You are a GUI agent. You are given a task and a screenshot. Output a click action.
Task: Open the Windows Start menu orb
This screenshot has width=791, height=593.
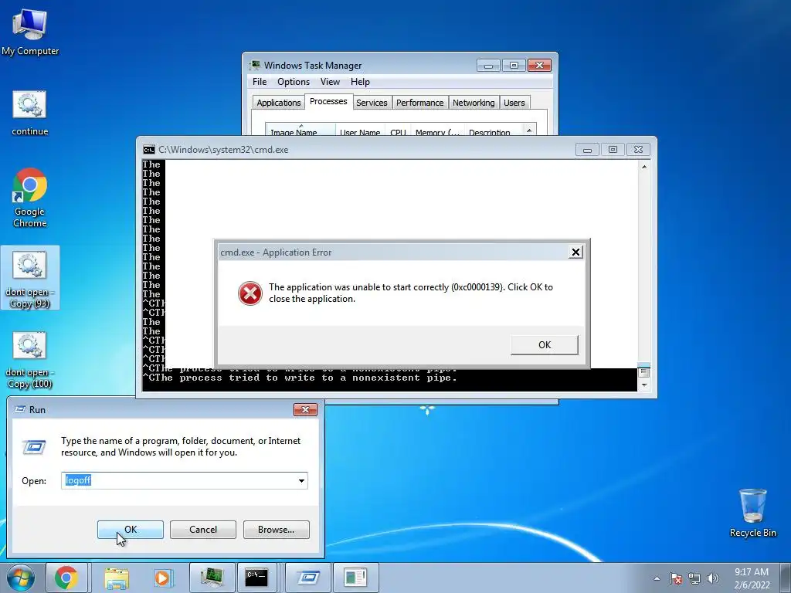[21, 578]
